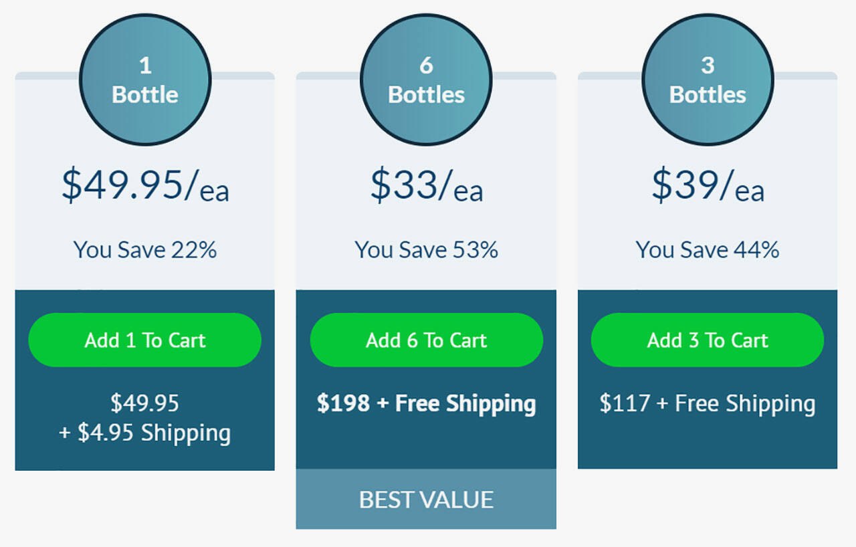Select the $33/ea price text
The height and width of the screenshot is (547, 856).
pos(426,185)
